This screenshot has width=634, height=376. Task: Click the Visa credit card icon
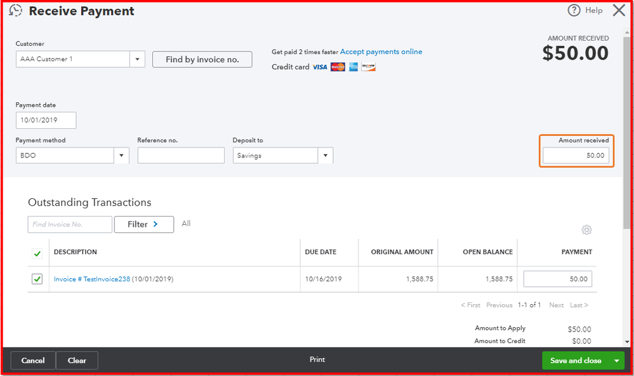(319, 67)
